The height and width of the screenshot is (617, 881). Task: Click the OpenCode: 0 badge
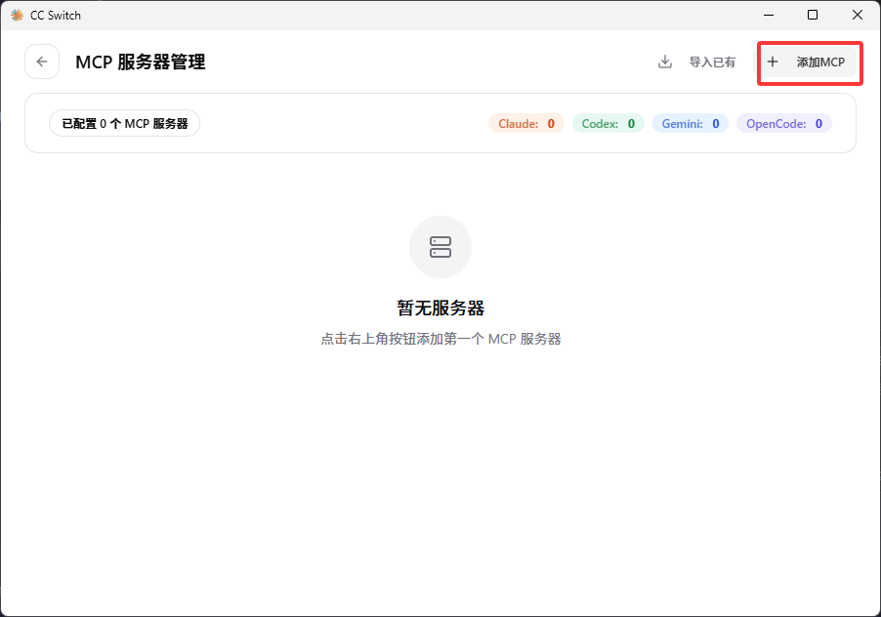tap(783, 124)
